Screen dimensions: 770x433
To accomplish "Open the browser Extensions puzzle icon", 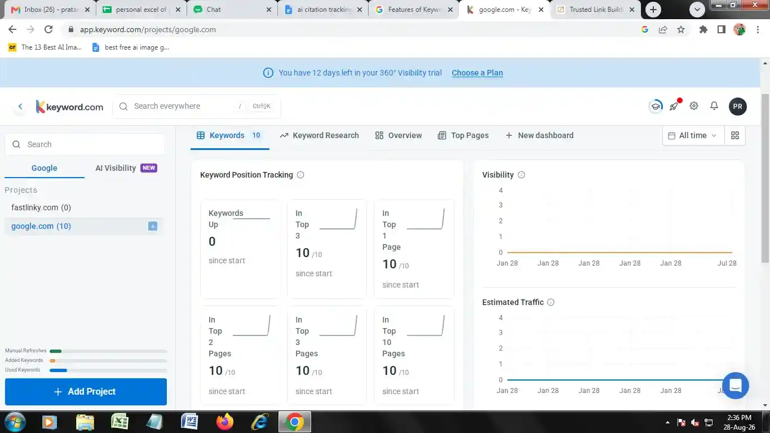I will click(x=703, y=29).
